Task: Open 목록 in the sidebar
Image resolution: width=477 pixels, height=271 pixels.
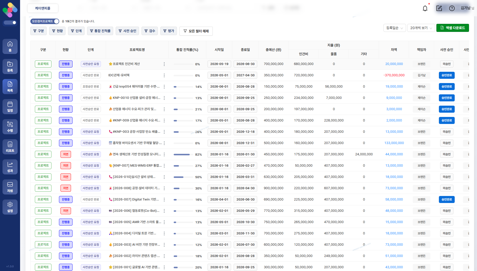Action: pyautogui.click(x=10, y=87)
